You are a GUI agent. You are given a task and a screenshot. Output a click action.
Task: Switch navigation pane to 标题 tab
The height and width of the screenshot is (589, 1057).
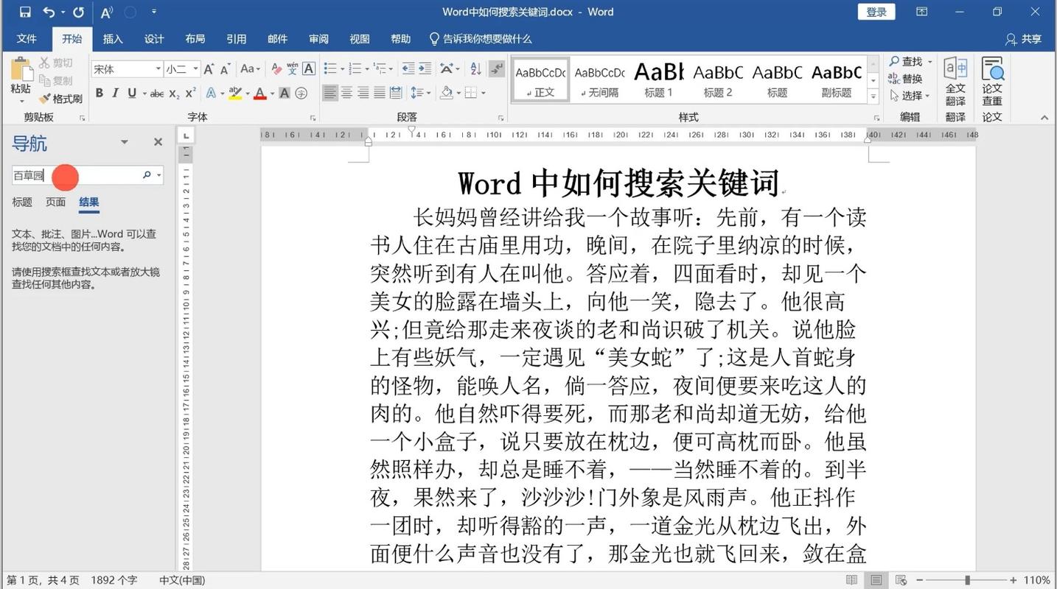(x=22, y=202)
